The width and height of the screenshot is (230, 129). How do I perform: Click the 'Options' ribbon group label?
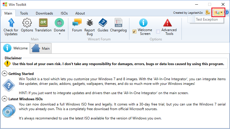(156, 39)
